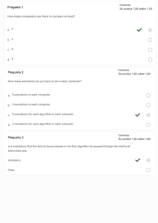The width and height of the screenshot is (158, 223).
Task: Click the question text 'How many executions...'
Action: pyautogui.click(x=45, y=81)
